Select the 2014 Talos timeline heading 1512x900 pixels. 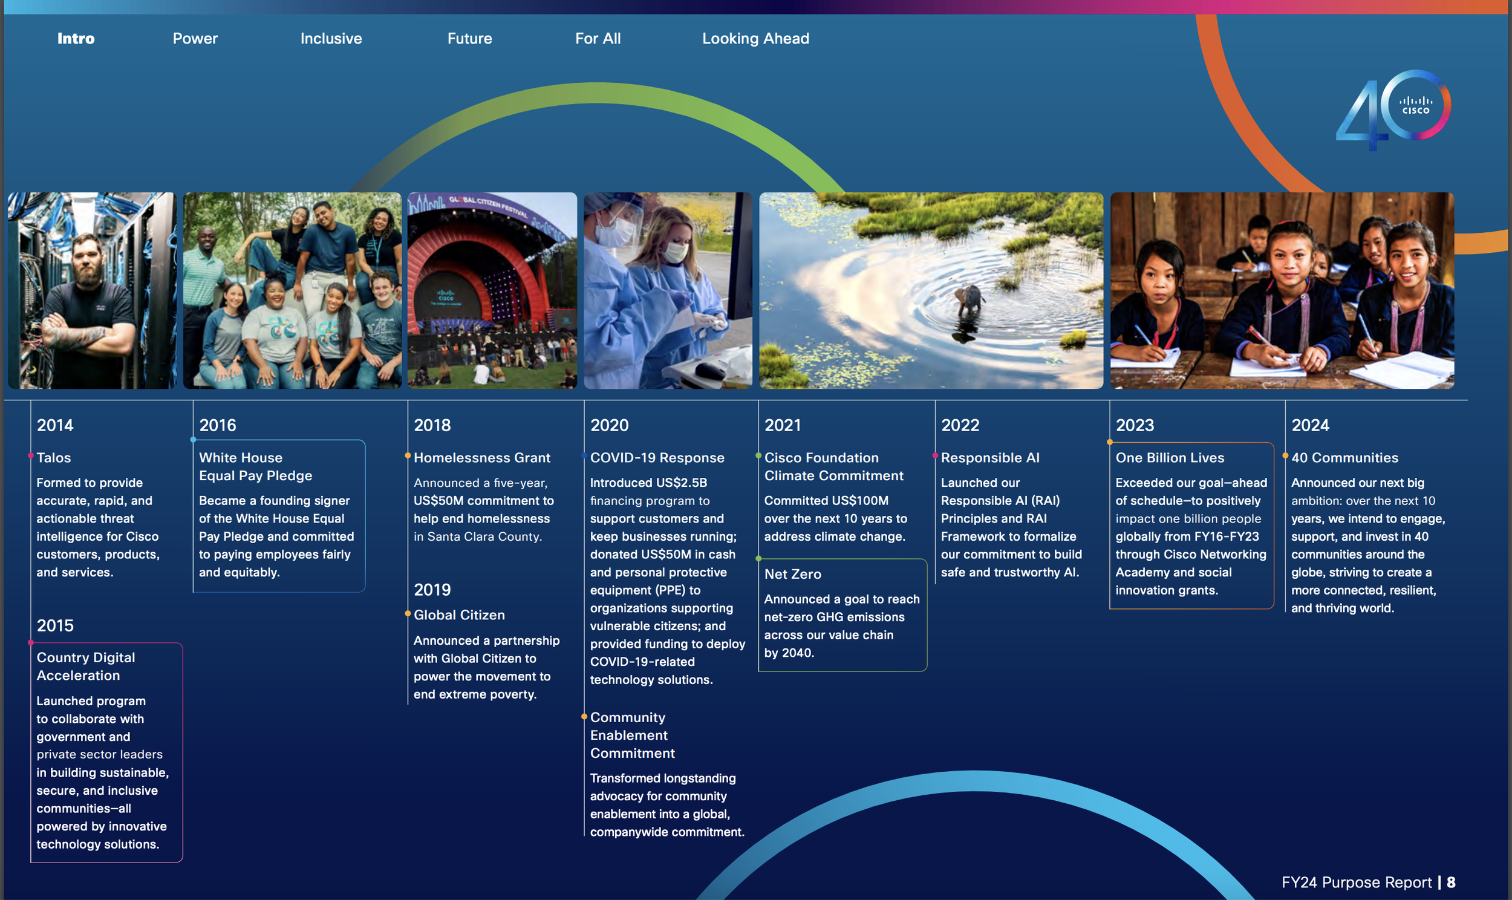53,457
